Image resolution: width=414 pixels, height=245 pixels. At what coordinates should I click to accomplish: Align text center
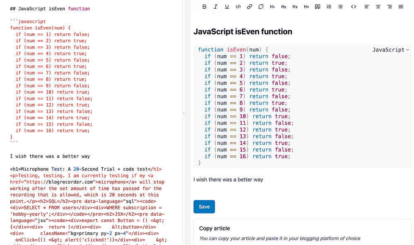pos(378,7)
